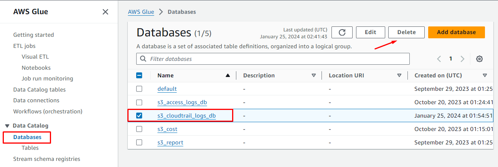Screen dimensions: 498x167
Task: Select the s3_access_logs_db checkbox
Action: click(x=139, y=102)
